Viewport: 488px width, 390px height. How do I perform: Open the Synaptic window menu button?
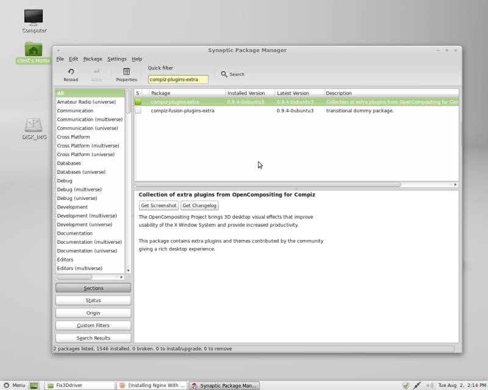pyautogui.click(x=58, y=51)
